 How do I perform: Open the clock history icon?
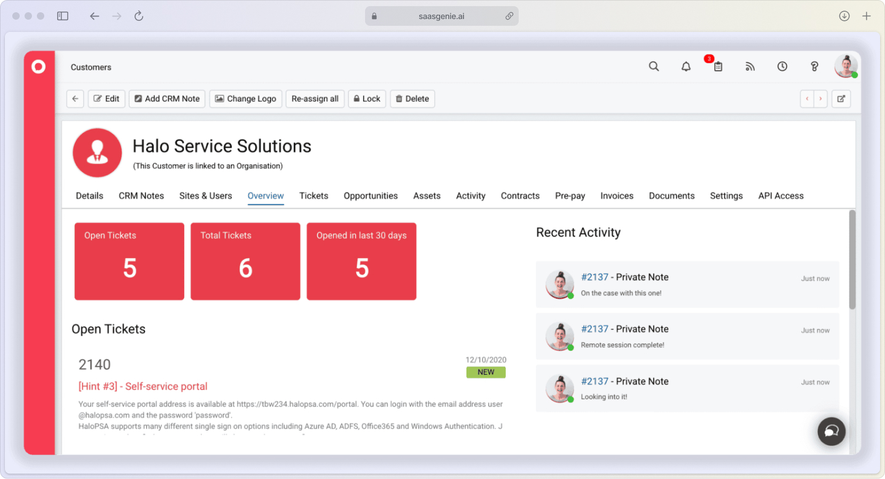782,66
